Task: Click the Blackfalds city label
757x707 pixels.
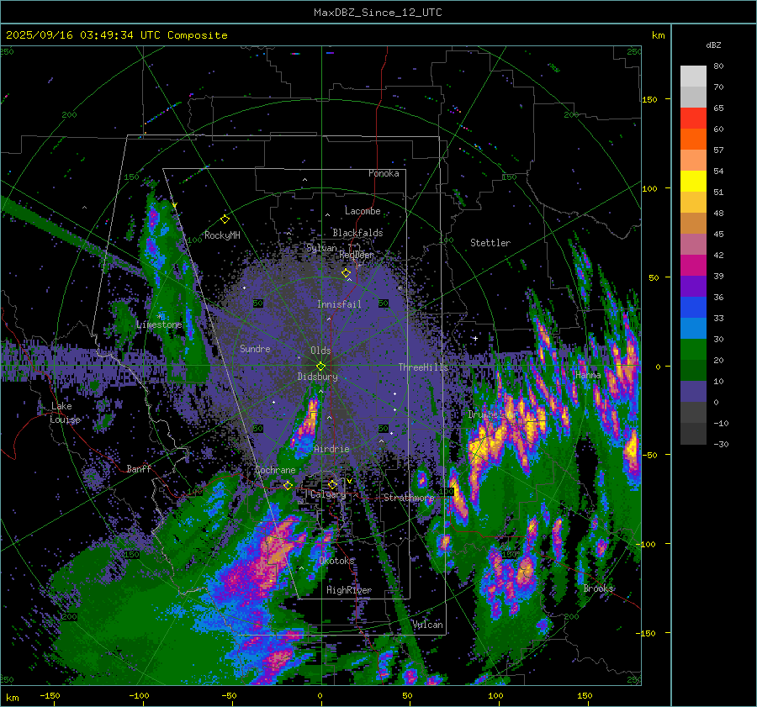Action: 357,233
